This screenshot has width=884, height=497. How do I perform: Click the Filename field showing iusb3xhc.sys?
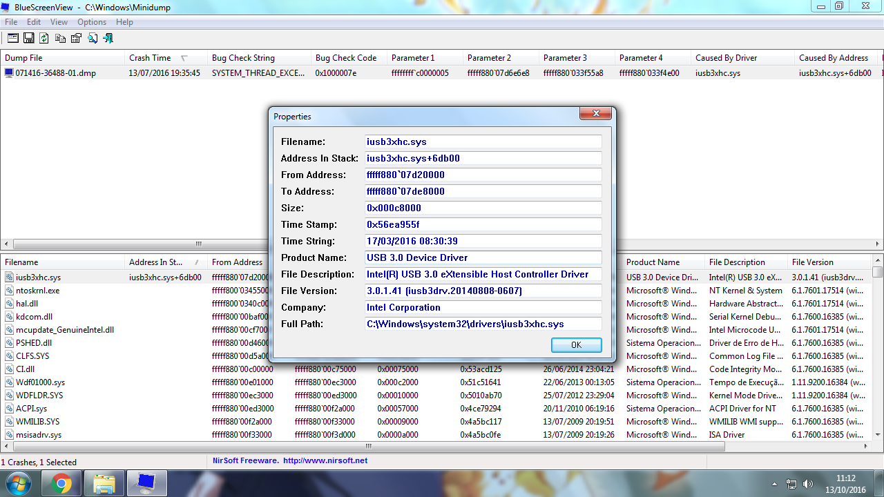coord(483,142)
